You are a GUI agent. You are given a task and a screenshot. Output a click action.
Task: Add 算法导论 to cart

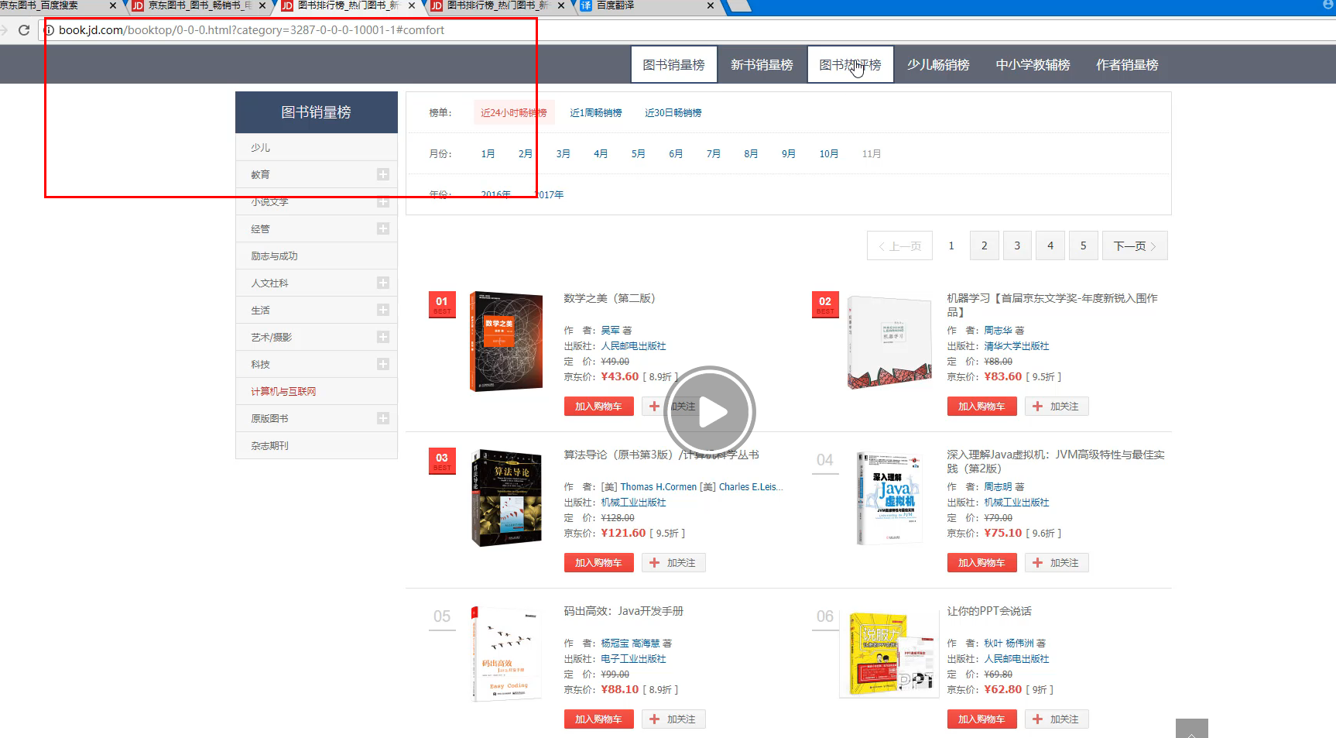(x=598, y=563)
